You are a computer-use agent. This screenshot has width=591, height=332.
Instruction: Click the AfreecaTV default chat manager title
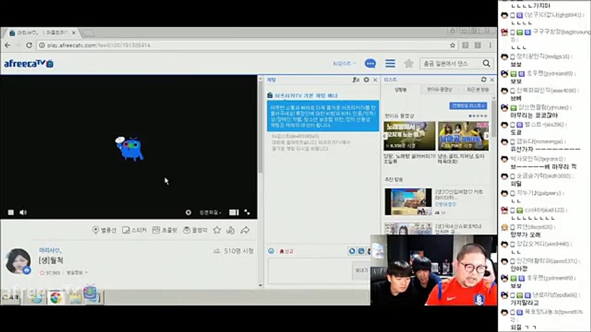click(x=306, y=95)
